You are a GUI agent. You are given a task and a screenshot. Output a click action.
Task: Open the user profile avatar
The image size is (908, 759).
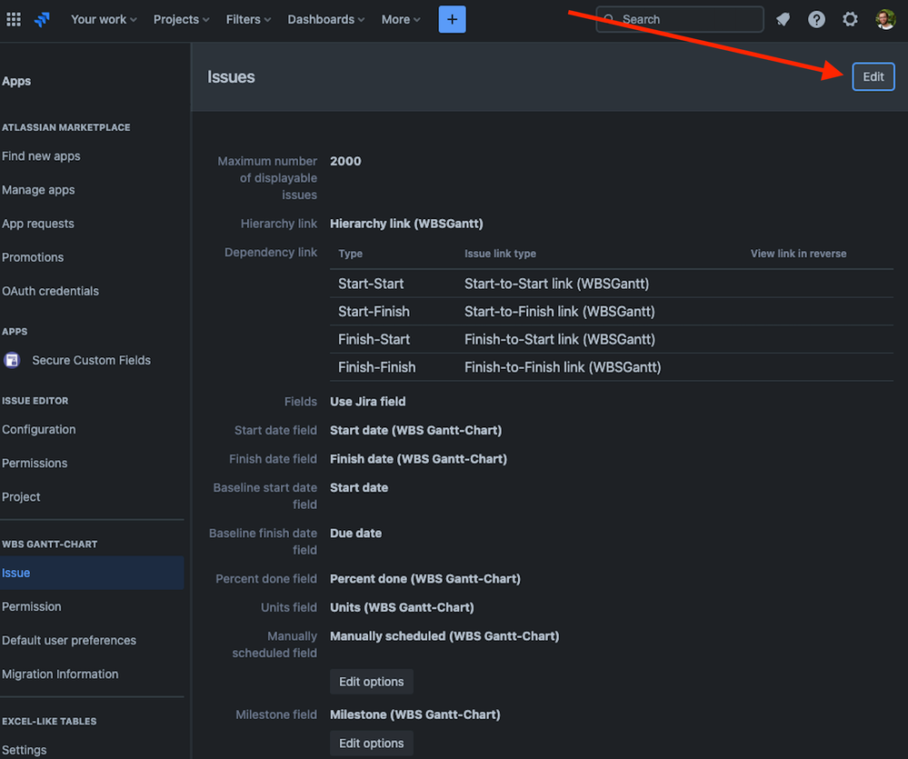(885, 19)
